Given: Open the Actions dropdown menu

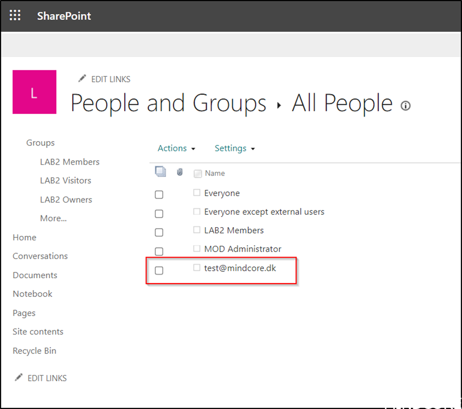Looking at the screenshot, I should [x=176, y=148].
